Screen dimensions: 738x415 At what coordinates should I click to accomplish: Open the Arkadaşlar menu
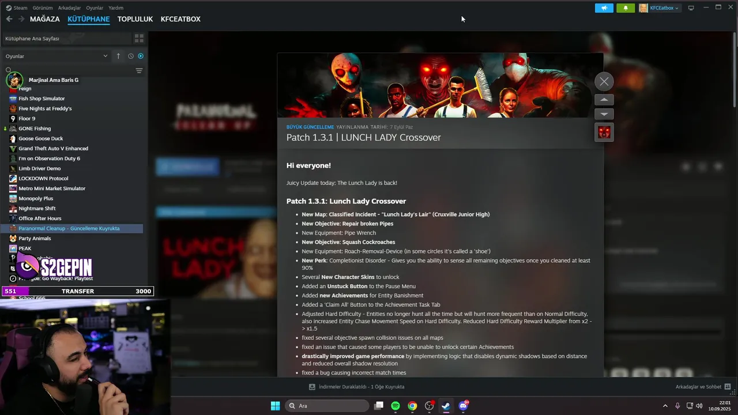pyautogui.click(x=70, y=8)
